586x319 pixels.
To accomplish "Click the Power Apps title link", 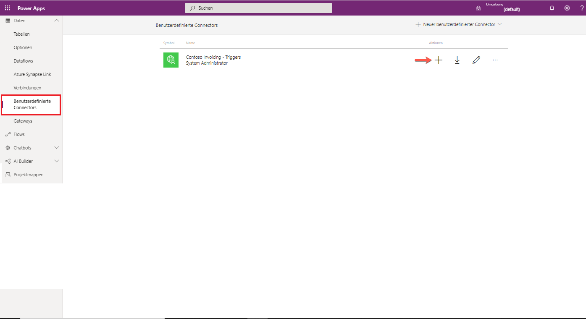I will [31, 8].
